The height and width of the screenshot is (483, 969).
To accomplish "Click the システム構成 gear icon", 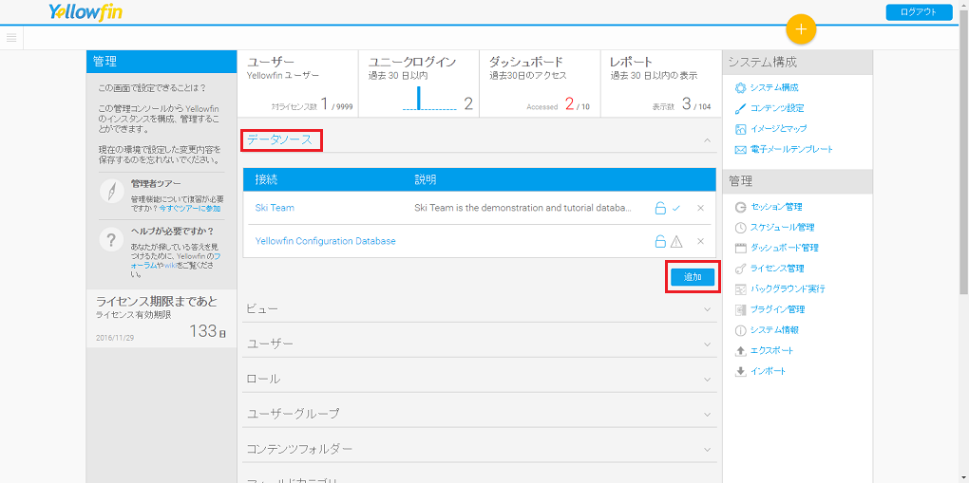I will click(x=740, y=87).
